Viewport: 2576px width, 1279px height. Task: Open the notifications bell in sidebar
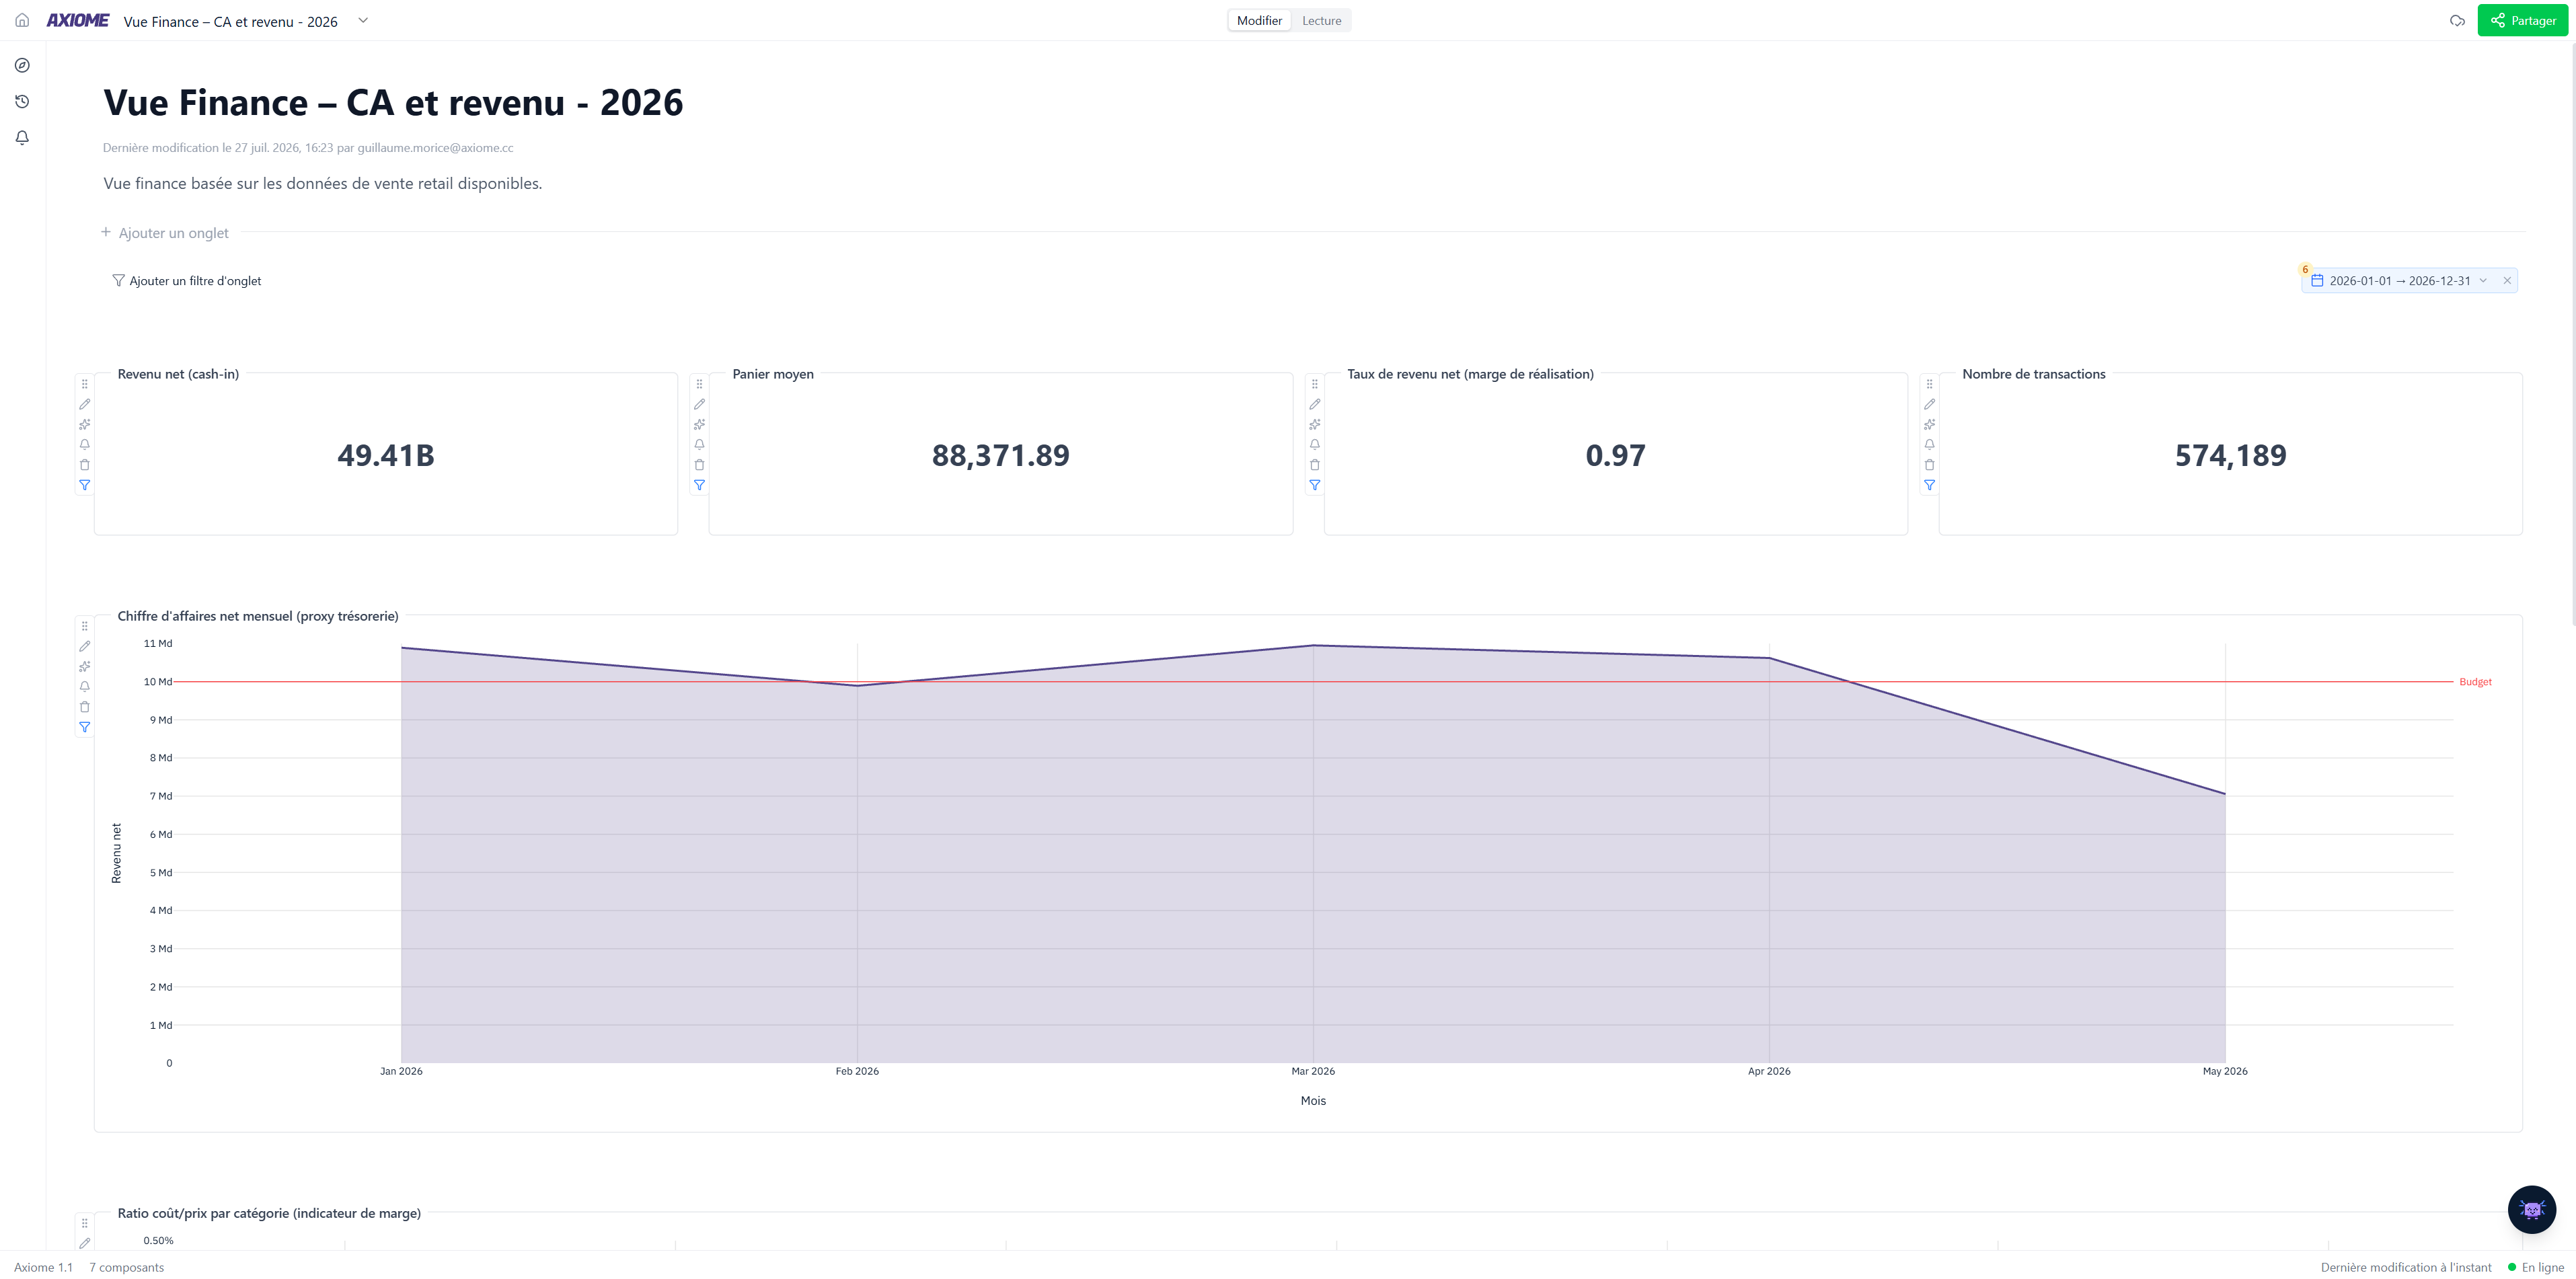(x=22, y=137)
